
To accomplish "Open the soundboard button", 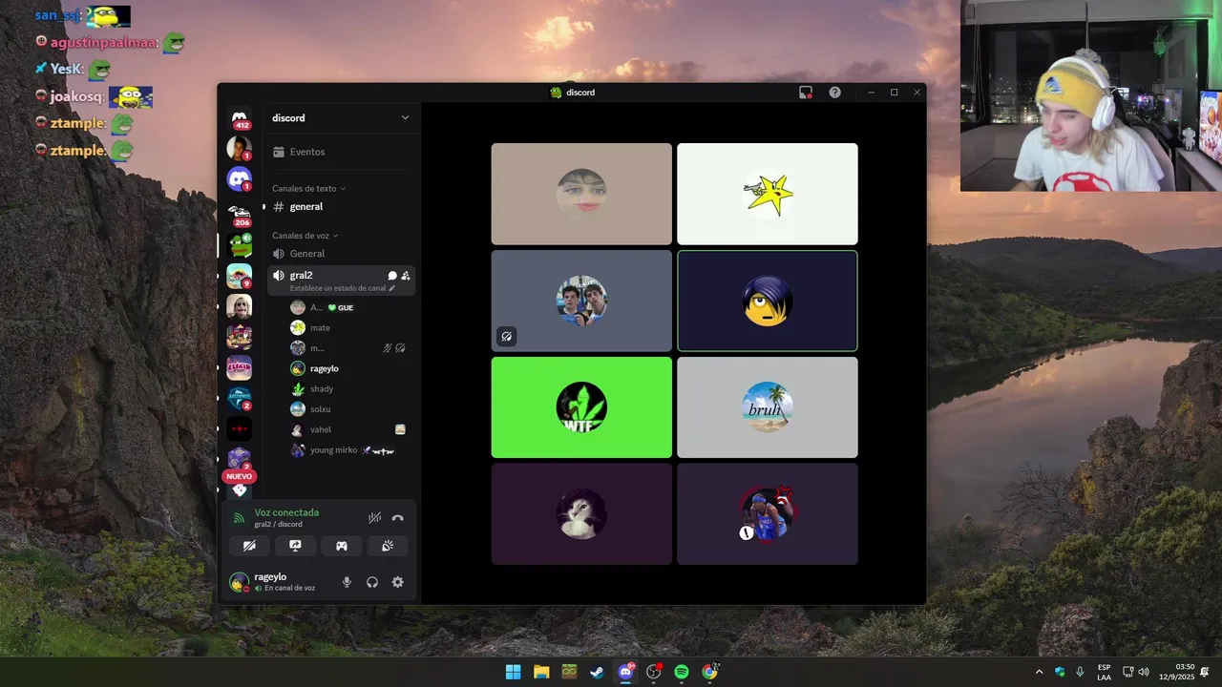I will [388, 546].
